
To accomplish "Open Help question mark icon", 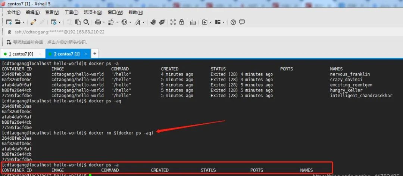I will pos(233,22).
